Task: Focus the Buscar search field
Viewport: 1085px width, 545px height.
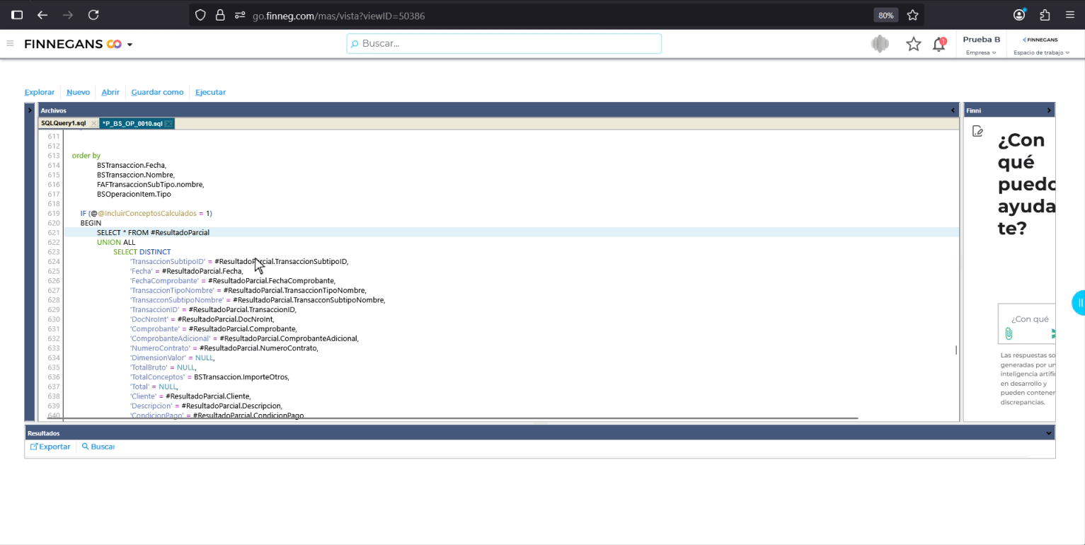Action: coord(504,43)
